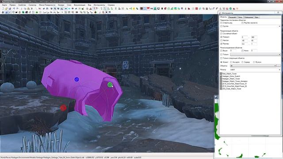
Task: Click the browse button beside Объекты dropdown
Action: click(279, 66)
